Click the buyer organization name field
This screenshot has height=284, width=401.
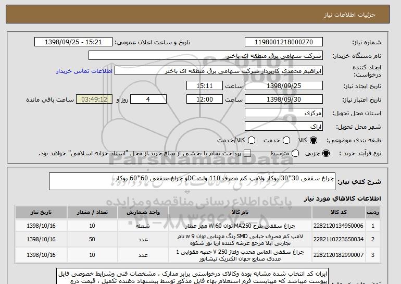coord(206,56)
